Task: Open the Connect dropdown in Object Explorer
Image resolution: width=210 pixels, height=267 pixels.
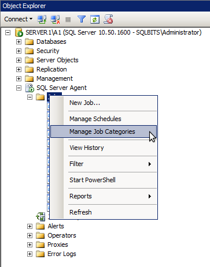Action: (x=19, y=19)
